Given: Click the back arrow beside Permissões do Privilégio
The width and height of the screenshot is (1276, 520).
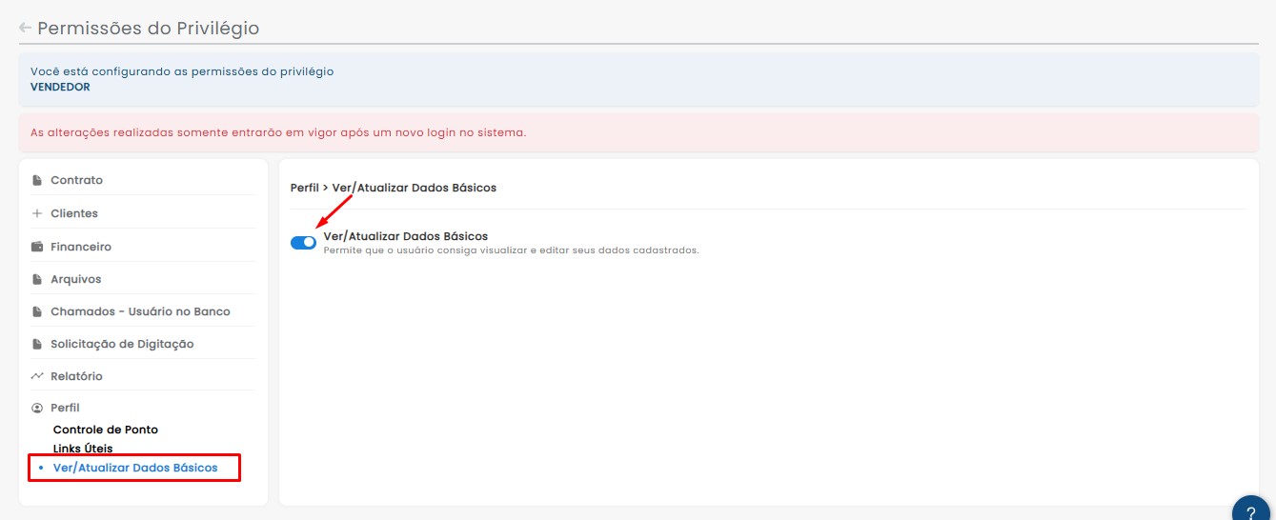Looking at the screenshot, I should pos(26,28).
